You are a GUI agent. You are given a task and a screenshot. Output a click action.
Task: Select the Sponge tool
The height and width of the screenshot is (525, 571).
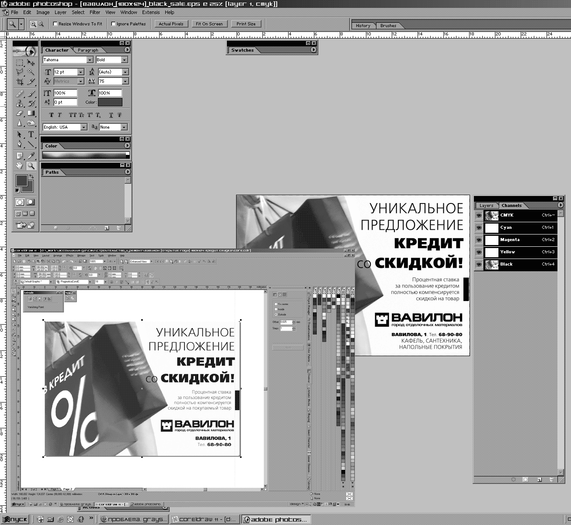tap(31, 123)
